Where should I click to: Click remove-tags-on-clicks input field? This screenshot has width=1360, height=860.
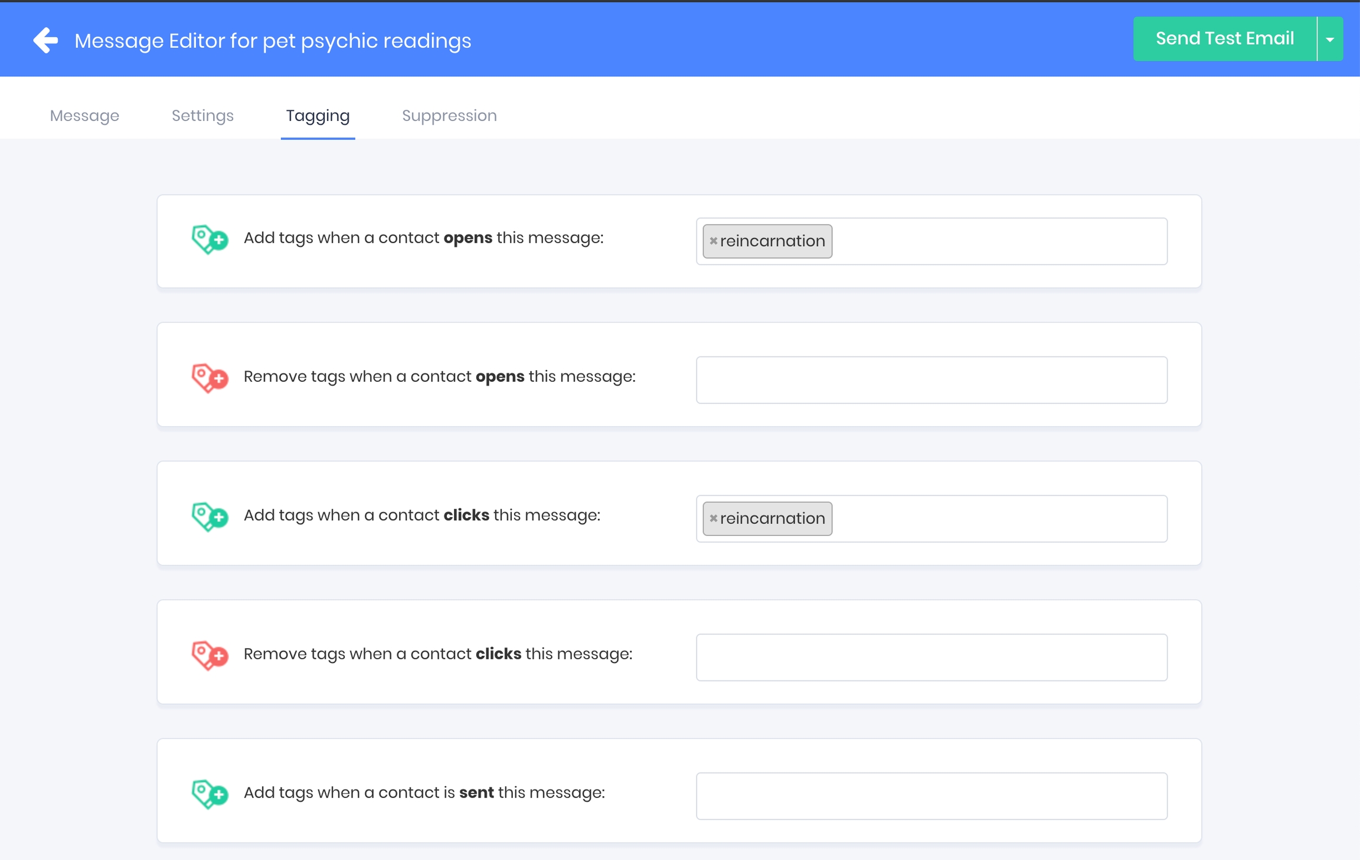coord(931,658)
